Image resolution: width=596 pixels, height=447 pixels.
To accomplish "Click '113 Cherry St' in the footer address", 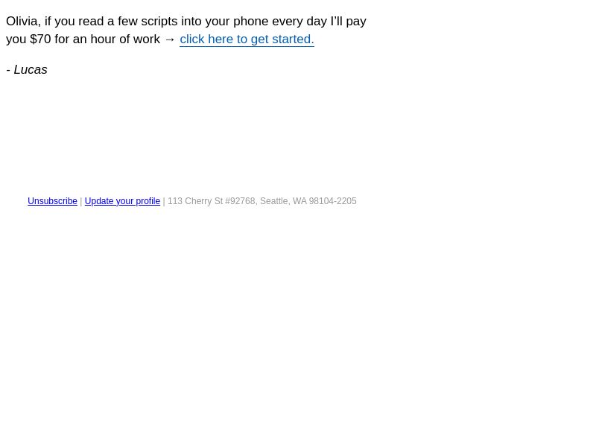I will click(195, 201).
